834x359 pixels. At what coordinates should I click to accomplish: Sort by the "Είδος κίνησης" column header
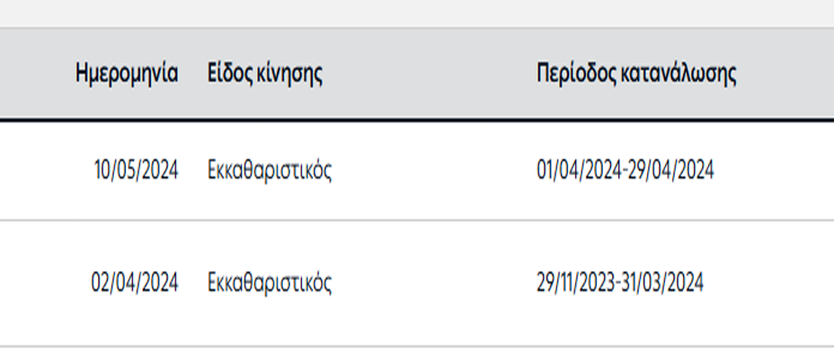(x=265, y=74)
